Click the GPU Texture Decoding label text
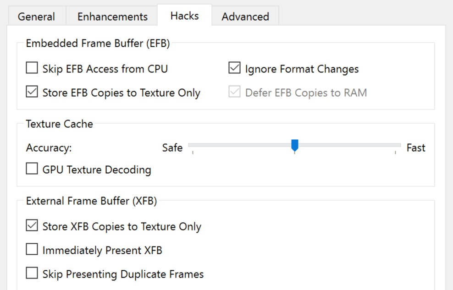Screen dimensions: 453x290 coord(97,170)
